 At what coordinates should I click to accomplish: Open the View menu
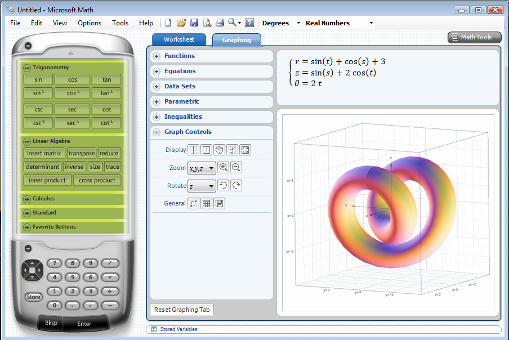pyautogui.click(x=60, y=23)
